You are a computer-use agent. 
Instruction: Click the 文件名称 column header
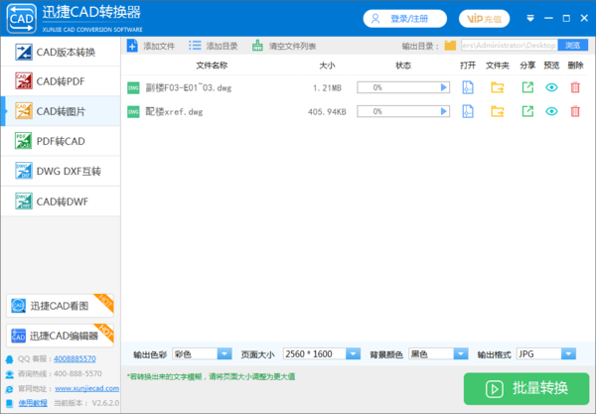212,66
